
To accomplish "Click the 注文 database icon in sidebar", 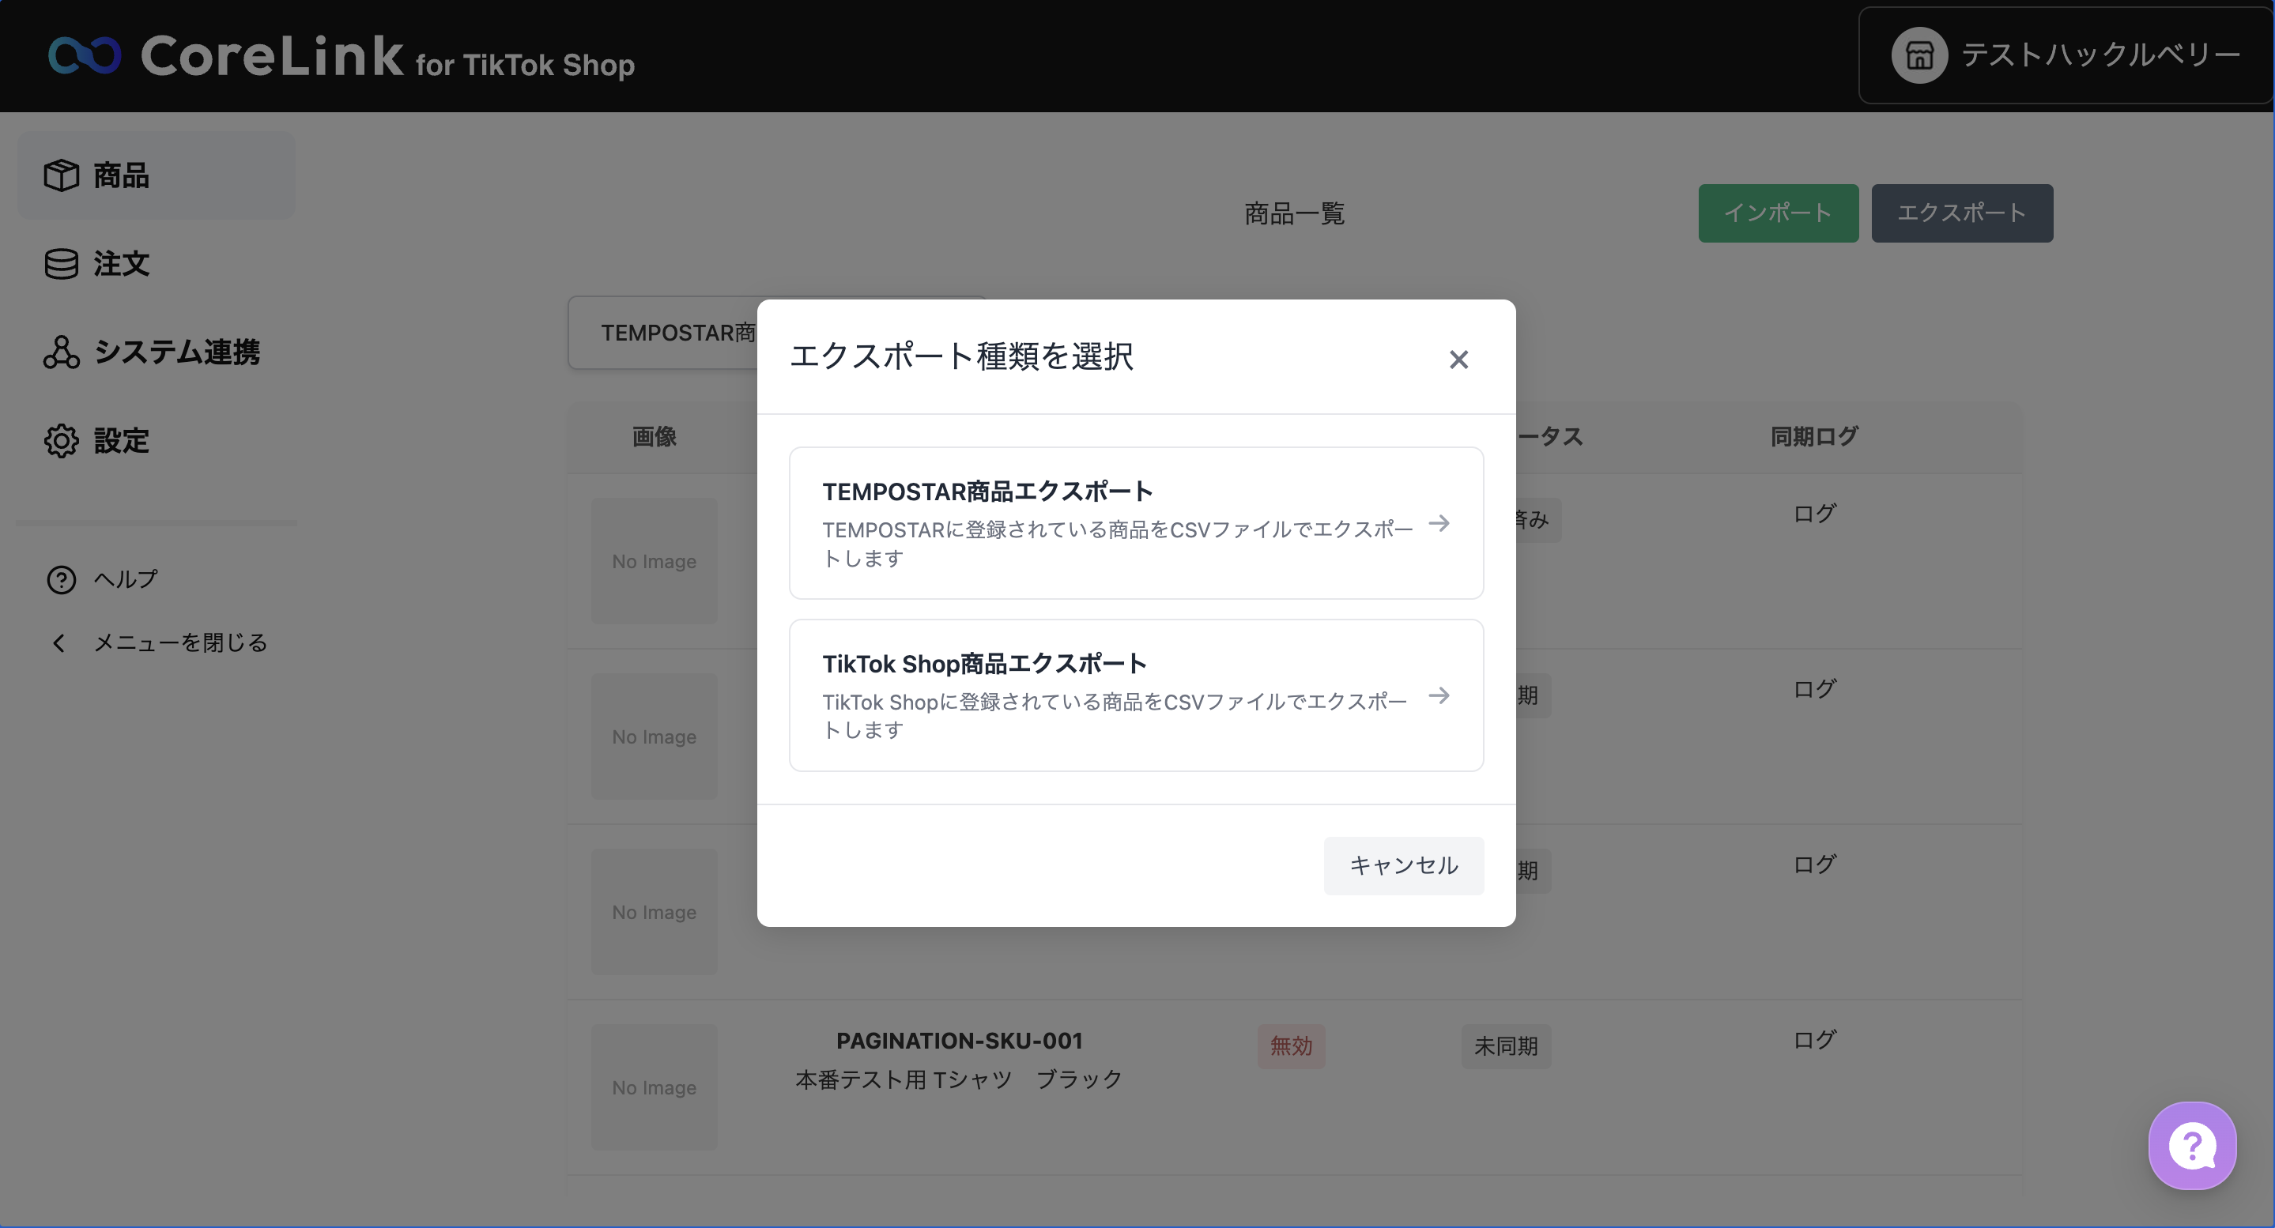I will [61, 263].
